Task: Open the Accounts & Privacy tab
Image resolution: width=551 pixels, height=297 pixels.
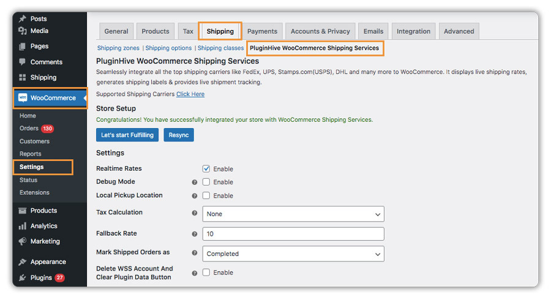Action: point(320,31)
